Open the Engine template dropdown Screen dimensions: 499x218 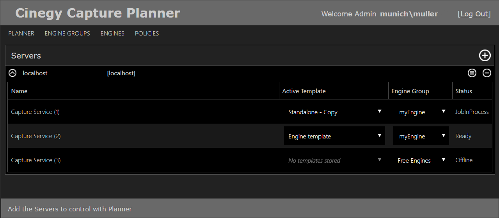(334, 136)
